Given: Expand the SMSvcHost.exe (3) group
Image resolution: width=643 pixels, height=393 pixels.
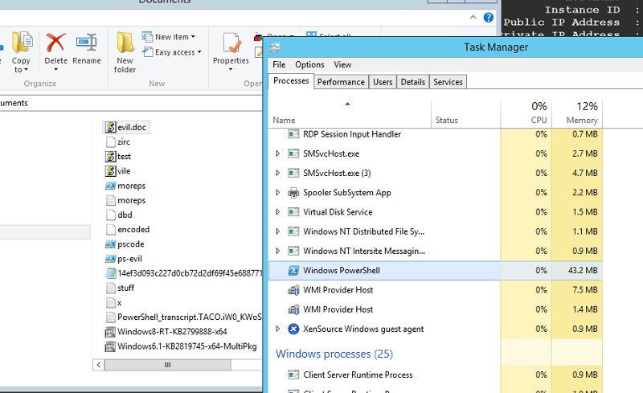Looking at the screenshot, I should click(278, 173).
